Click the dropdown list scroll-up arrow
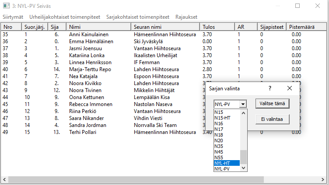This screenshot has height=185, width=329. point(244,112)
